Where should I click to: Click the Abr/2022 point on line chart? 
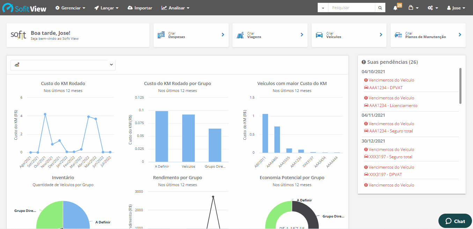[89, 116]
